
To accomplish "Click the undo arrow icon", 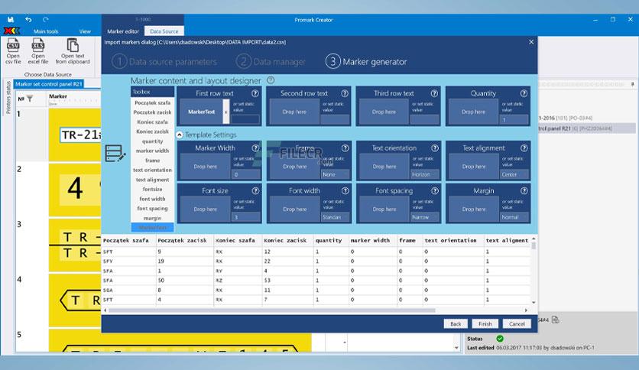I will point(28,19).
